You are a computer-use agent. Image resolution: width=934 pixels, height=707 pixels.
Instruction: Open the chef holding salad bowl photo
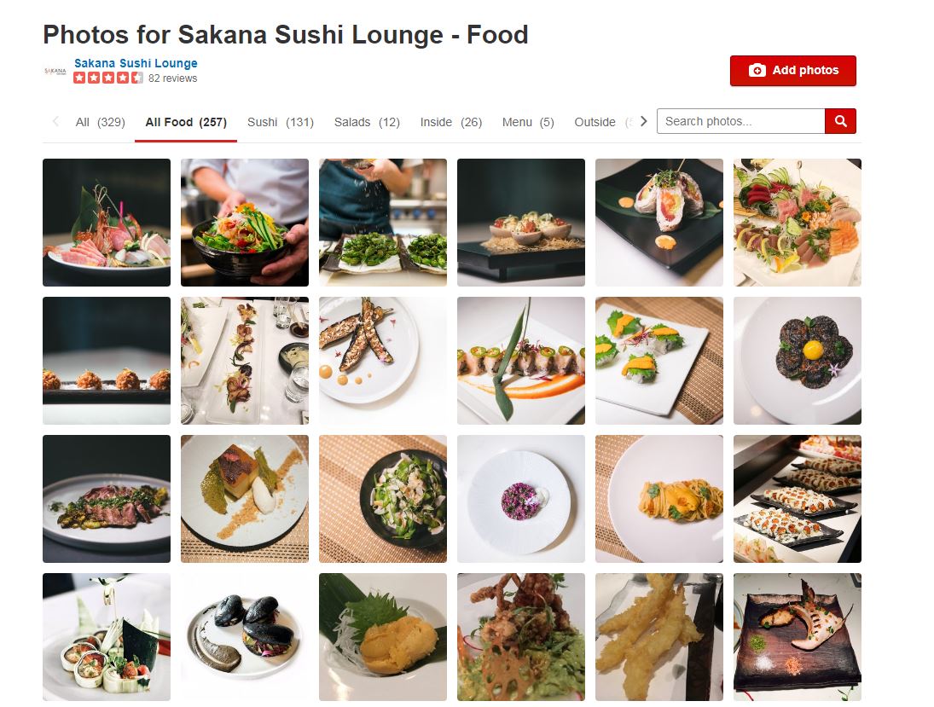[245, 223]
